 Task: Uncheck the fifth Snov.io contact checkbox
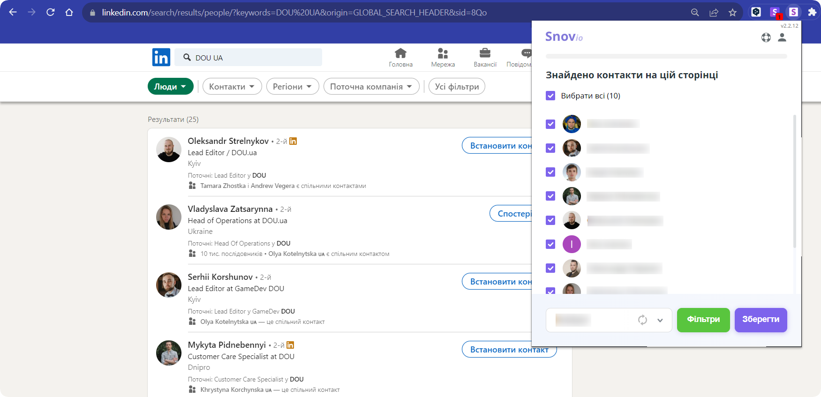point(550,220)
